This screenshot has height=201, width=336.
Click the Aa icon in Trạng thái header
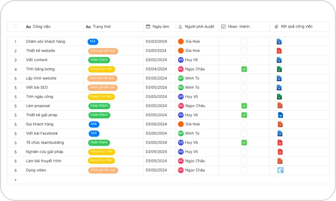(x=88, y=27)
